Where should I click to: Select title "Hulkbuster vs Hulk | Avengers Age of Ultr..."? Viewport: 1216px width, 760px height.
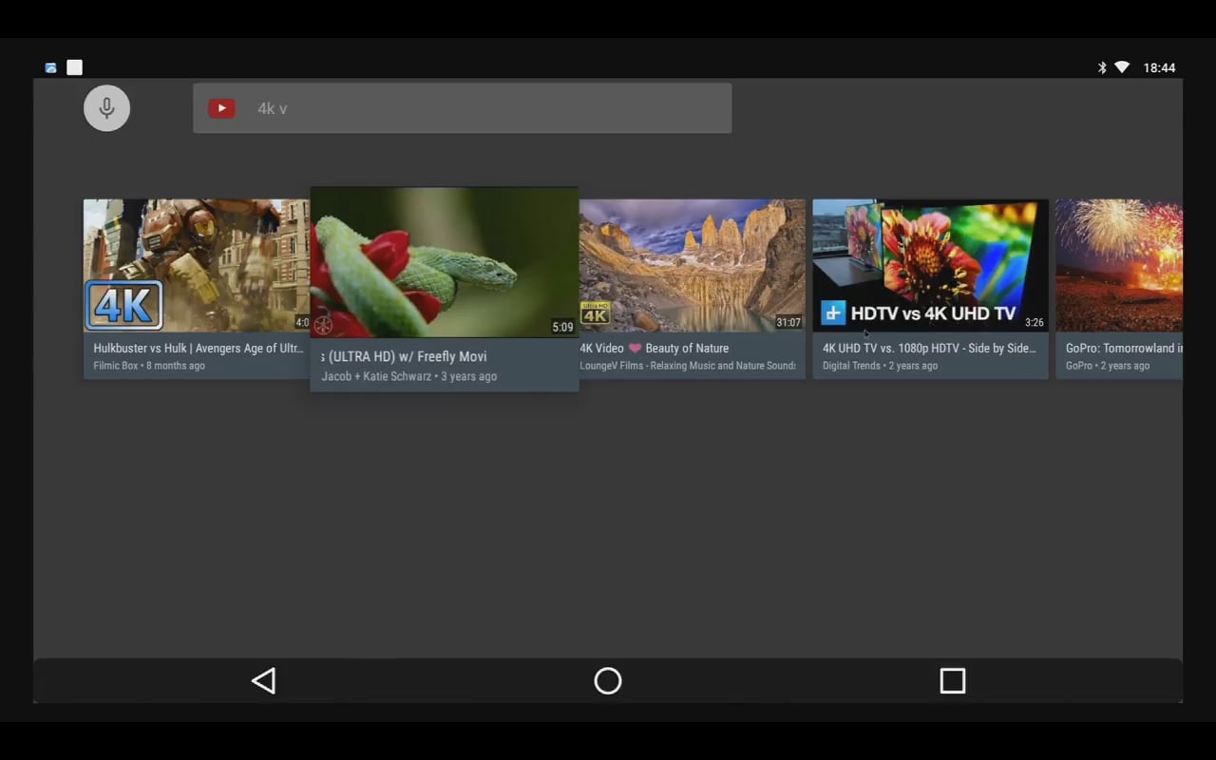(x=199, y=349)
